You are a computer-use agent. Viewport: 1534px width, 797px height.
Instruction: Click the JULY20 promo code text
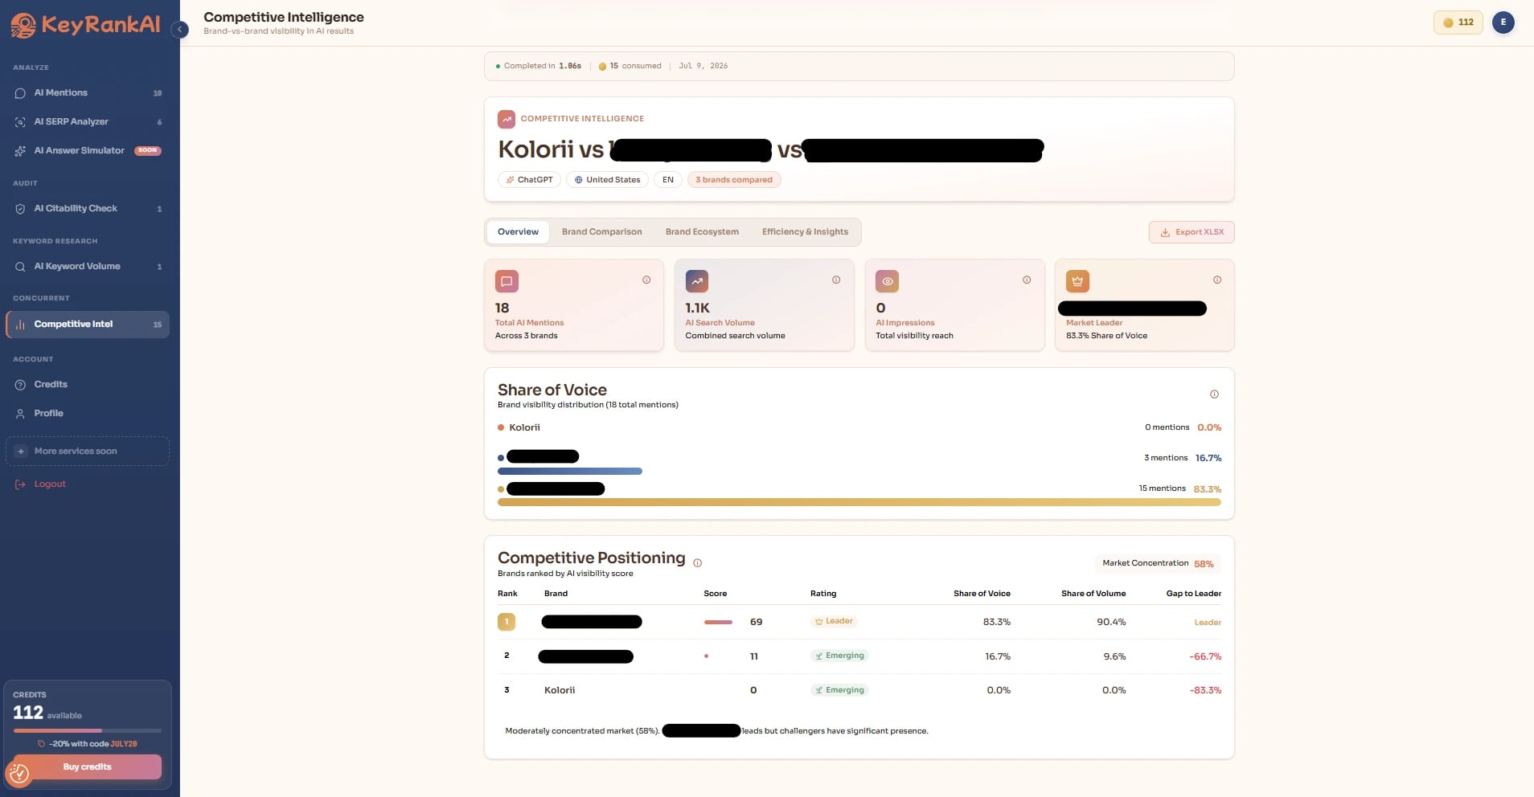point(124,744)
